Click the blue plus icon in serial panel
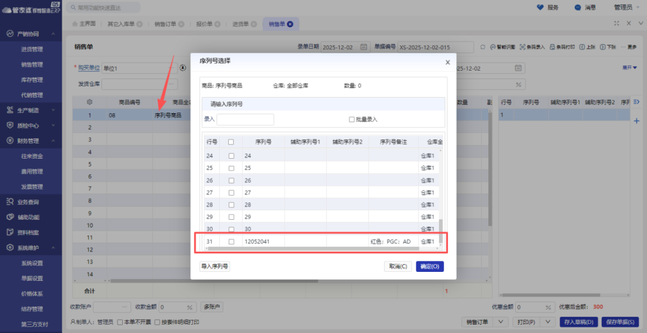The width and height of the screenshot is (647, 333). pos(636,121)
